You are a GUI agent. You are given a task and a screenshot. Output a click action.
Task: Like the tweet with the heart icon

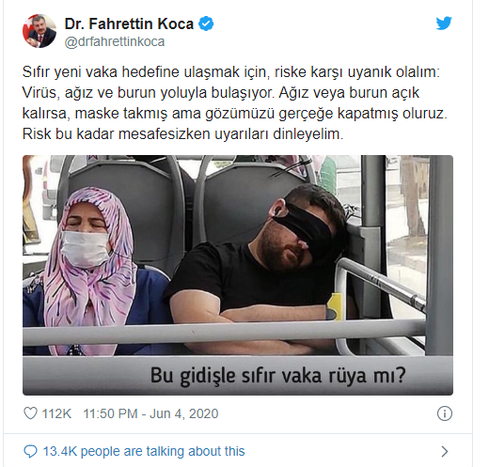coord(30,413)
